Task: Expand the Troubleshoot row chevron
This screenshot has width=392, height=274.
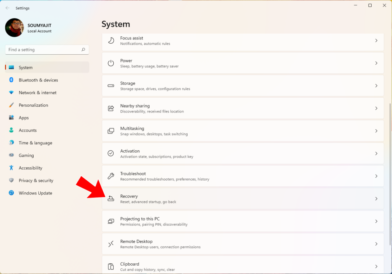Action: pyautogui.click(x=376, y=176)
